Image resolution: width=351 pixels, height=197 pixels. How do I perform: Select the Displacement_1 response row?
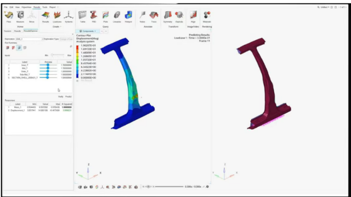click(38, 111)
